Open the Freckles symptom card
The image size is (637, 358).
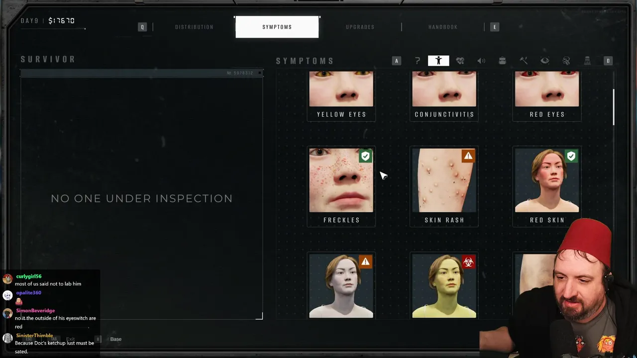pos(341,186)
